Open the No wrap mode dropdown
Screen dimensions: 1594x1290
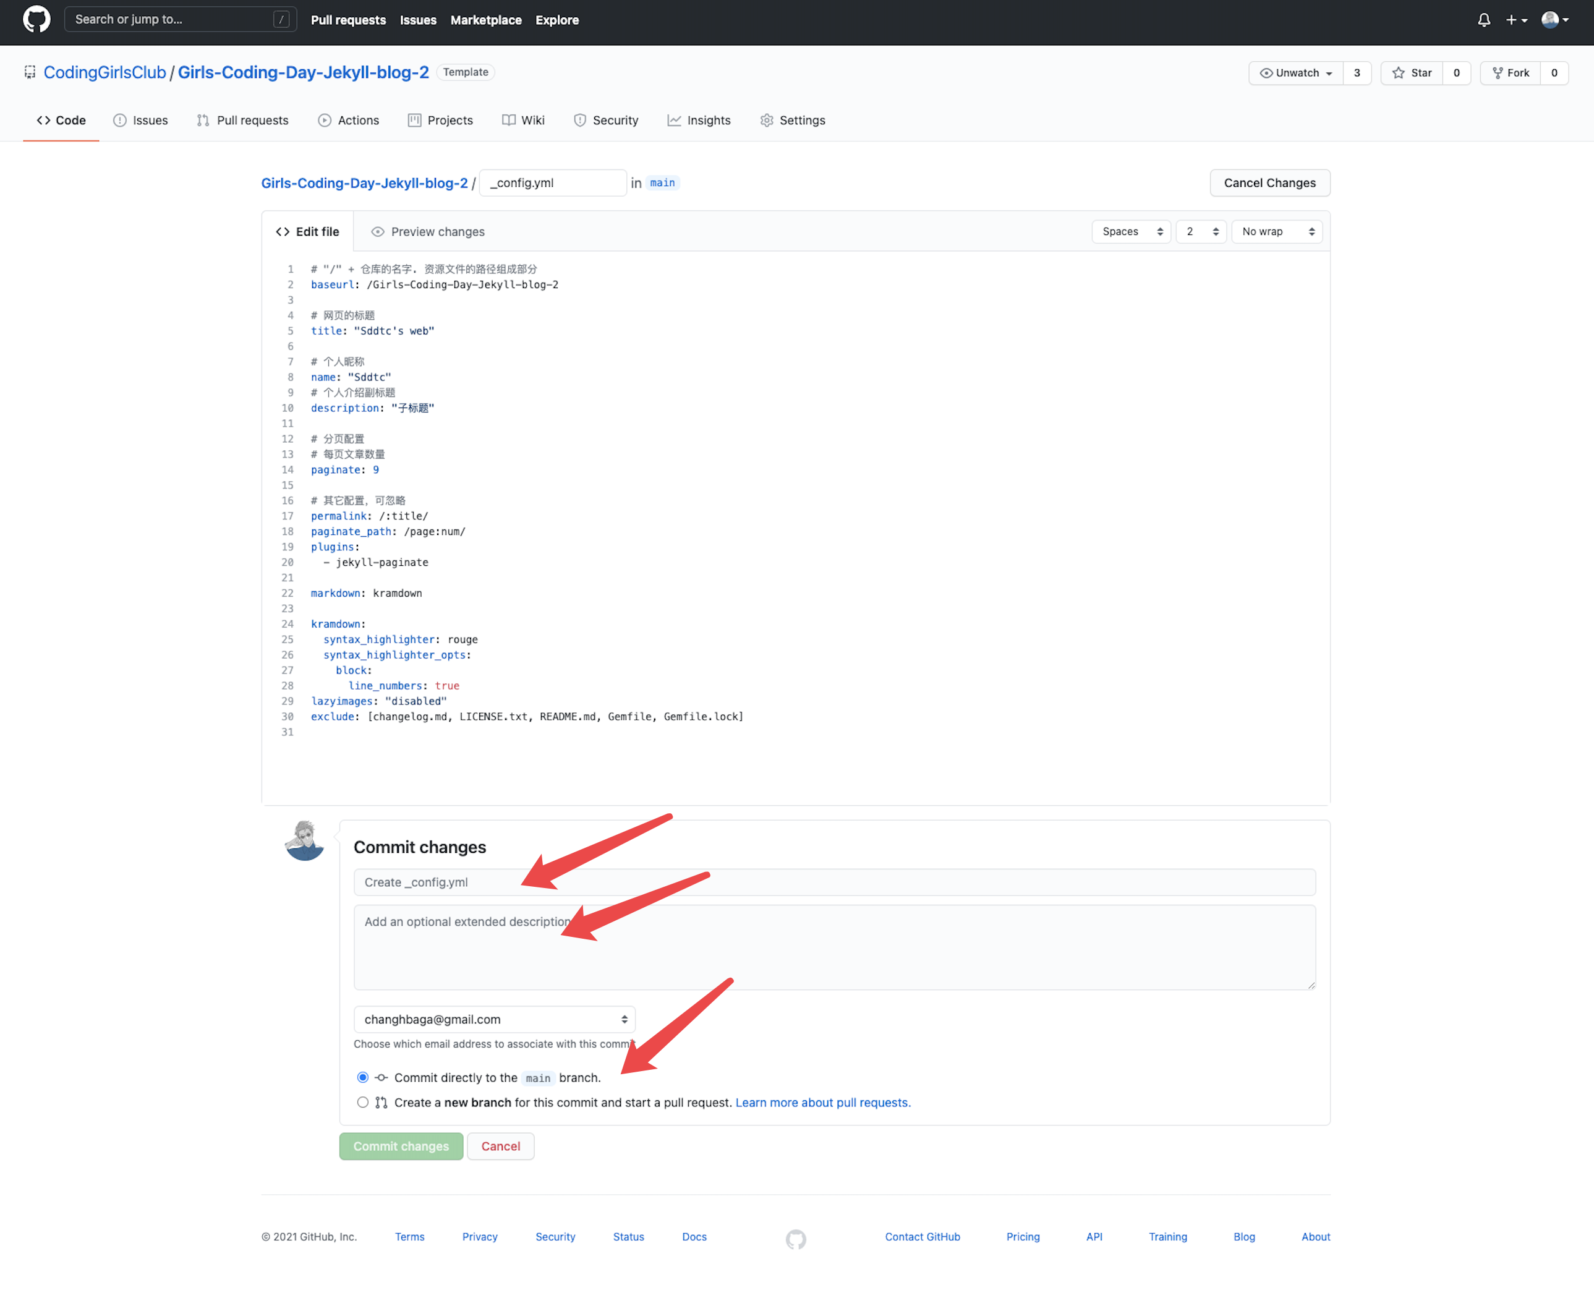[1277, 232]
